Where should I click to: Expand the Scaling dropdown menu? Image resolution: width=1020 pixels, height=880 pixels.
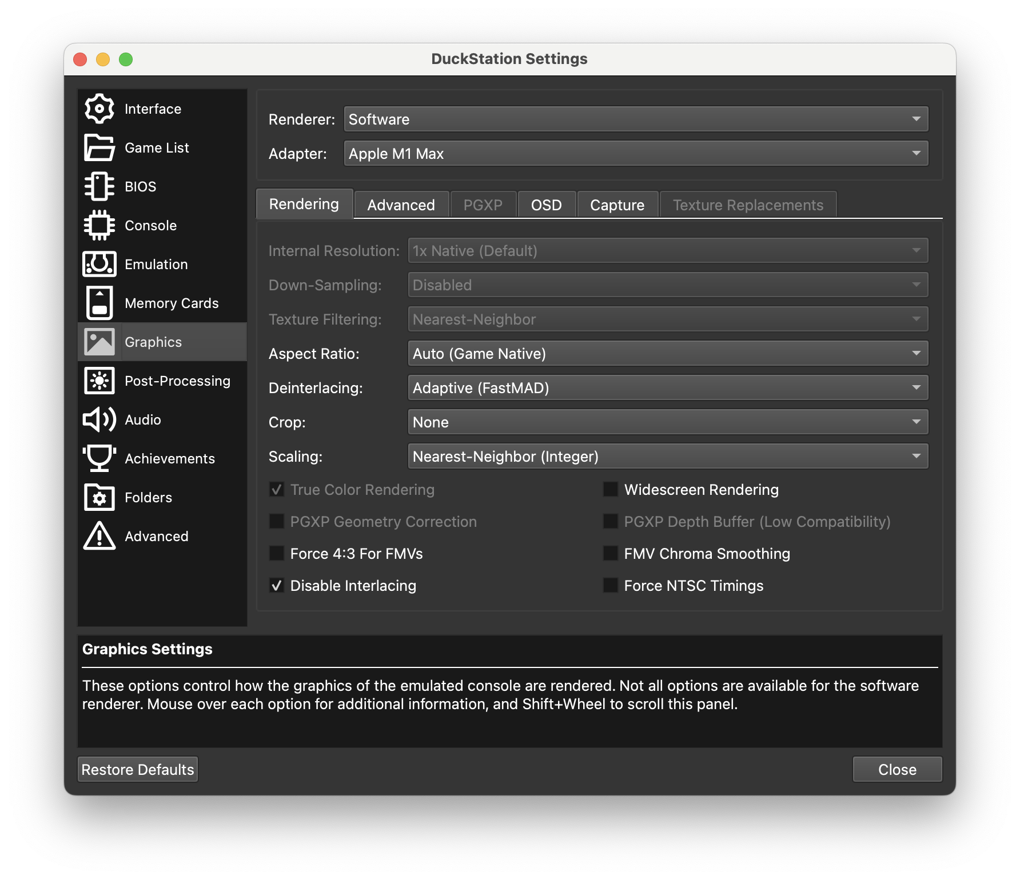(667, 457)
